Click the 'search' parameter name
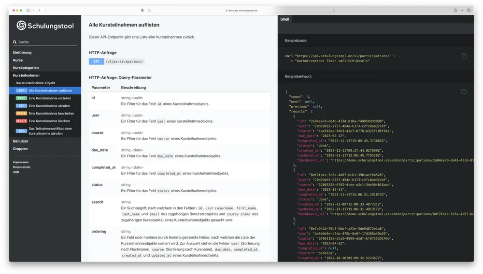This screenshot has height=274, width=483. coord(98,202)
